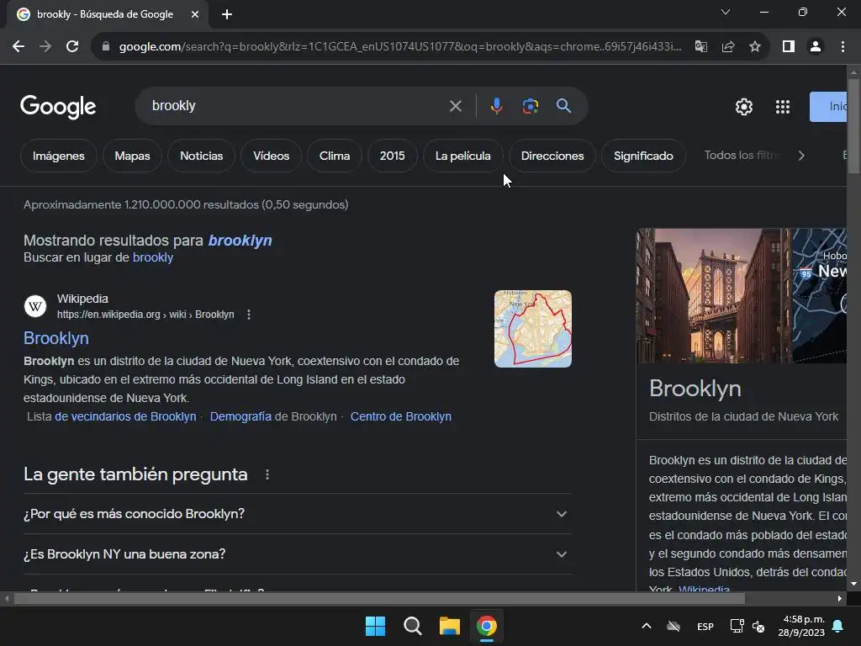
Task: Open Chrome three-dot menu
Action: click(x=843, y=47)
